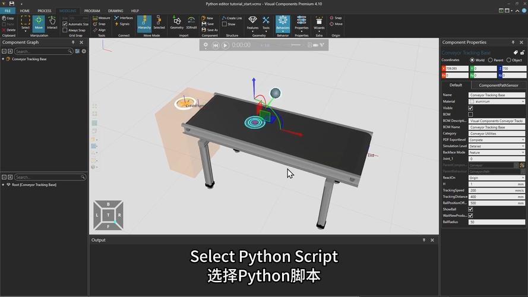Click the Origin Snap tool
Screen dimensions: 528x297
point(336,18)
